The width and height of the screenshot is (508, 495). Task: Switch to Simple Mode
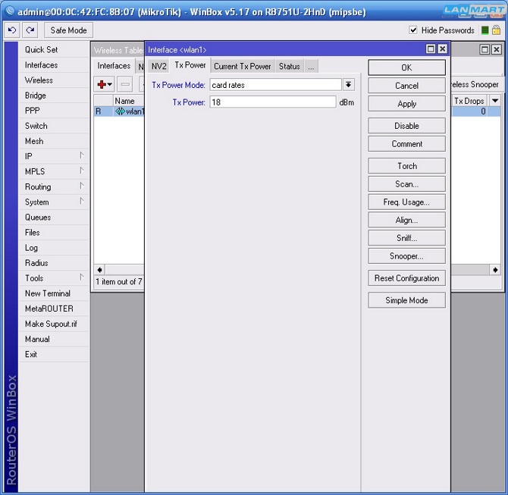click(x=406, y=300)
